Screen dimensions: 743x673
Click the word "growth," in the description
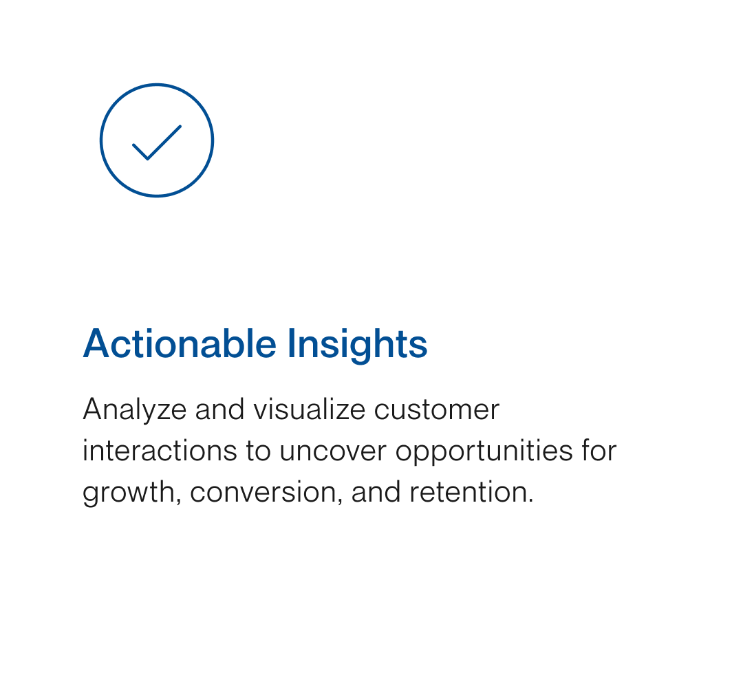[131, 494]
